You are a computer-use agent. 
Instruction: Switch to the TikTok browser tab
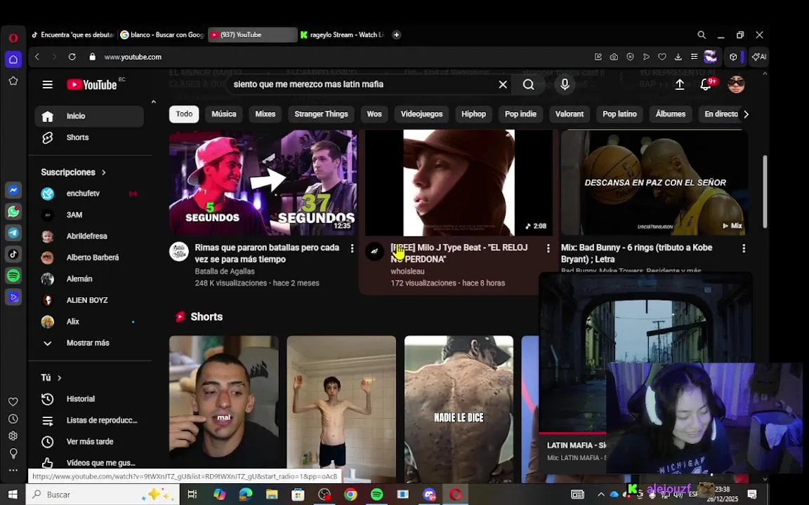click(x=73, y=35)
